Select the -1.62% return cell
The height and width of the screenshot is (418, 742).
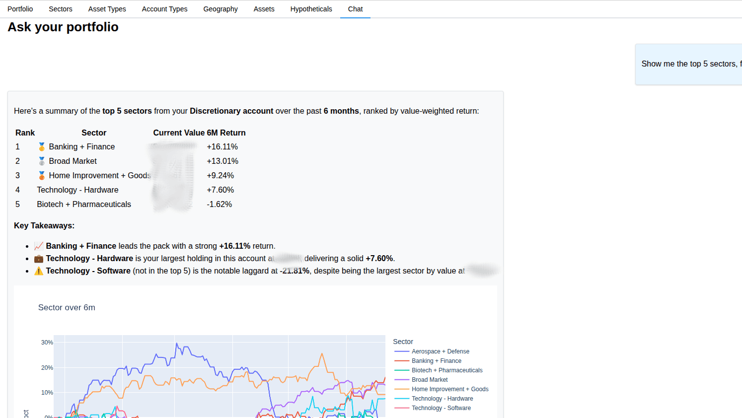point(220,205)
